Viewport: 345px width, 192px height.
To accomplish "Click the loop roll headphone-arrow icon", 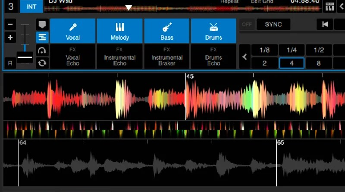I will tap(42, 50).
